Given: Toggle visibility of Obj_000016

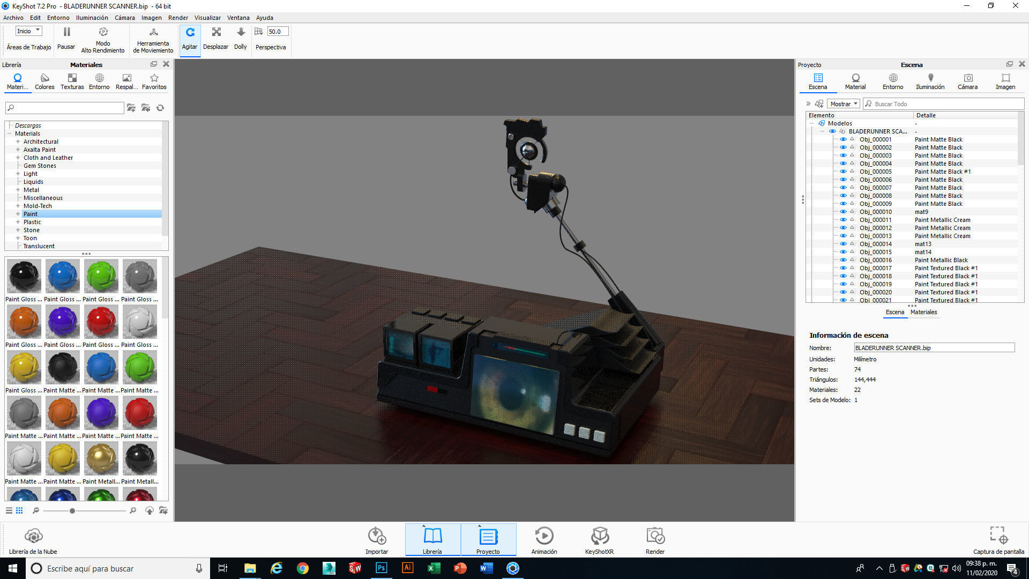Looking at the screenshot, I should pyautogui.click(x=843, y=260).
